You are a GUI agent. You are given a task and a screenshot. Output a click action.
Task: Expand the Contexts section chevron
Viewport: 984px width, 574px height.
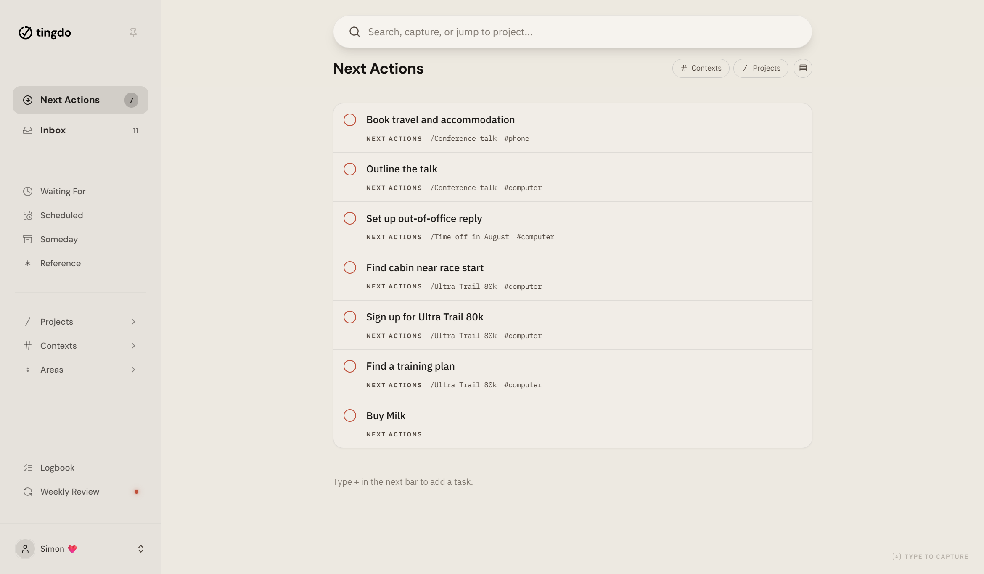[x=133, y=346]
